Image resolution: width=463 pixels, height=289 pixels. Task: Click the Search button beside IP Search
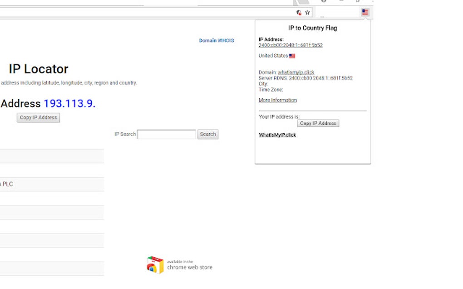207,134
